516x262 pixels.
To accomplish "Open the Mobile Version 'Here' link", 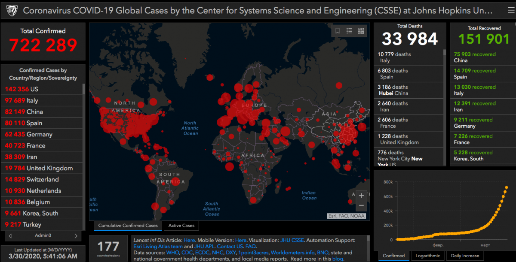I will click(x=241, y=240).
